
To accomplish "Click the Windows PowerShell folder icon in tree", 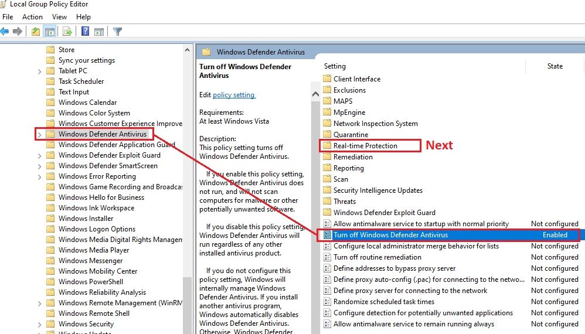I will tap(50, 282).
